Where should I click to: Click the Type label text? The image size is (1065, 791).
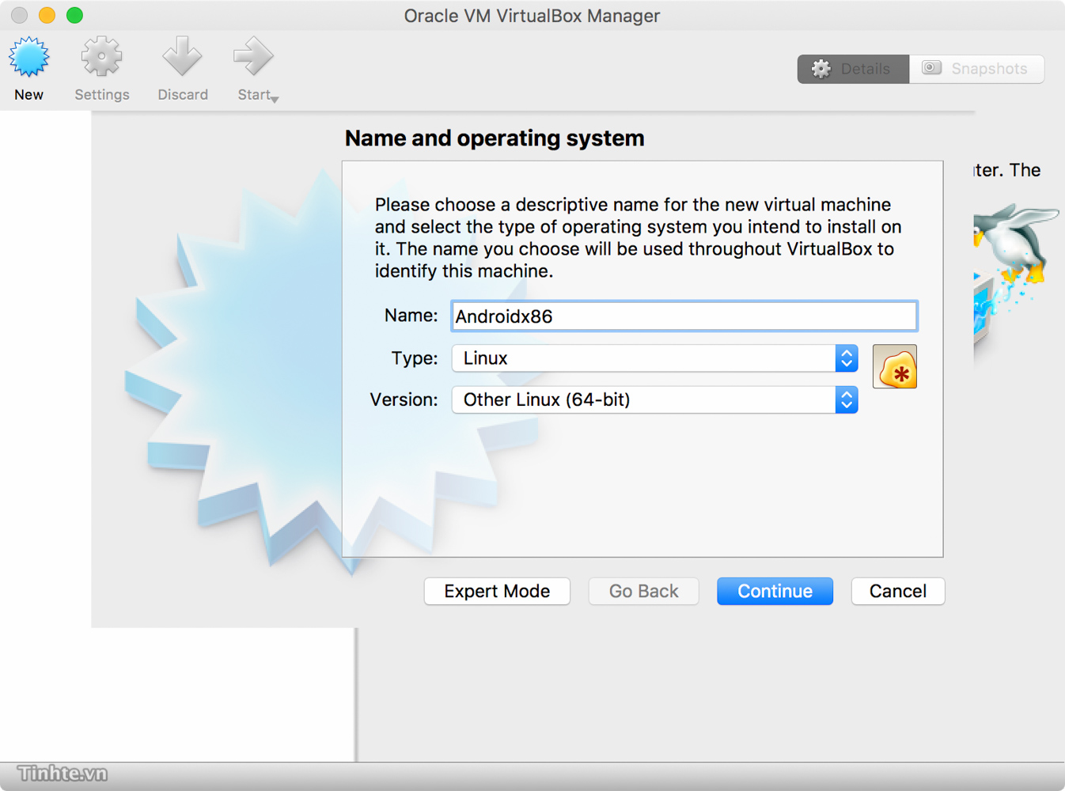[x=415, y=358]
